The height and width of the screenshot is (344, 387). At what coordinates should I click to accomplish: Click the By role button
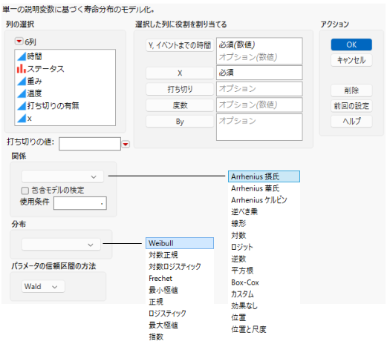coord(180,122)
